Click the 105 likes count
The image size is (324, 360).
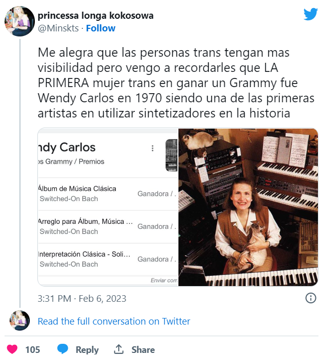click(32, 349)
